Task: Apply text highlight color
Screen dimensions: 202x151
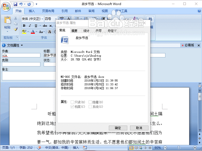Action: point(24,32)
